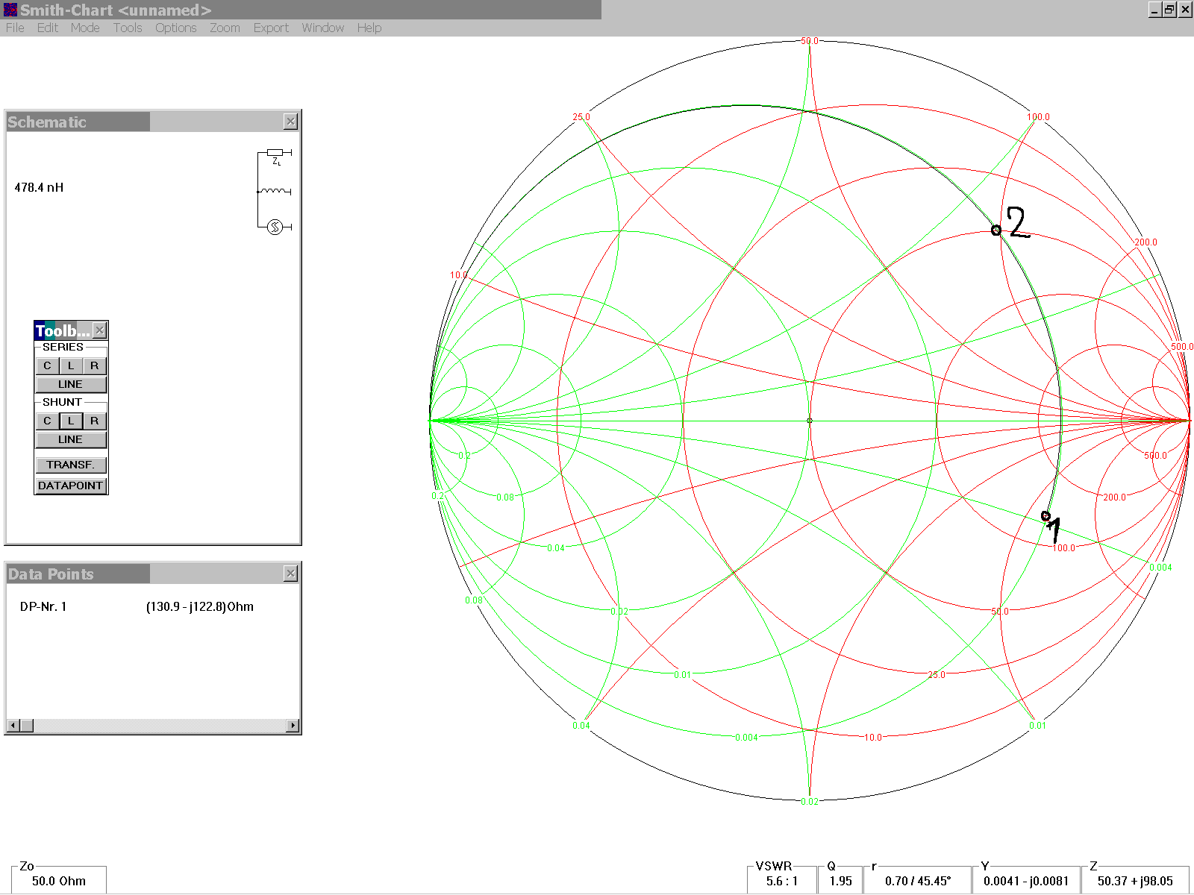Insert a shunt LINE element

pos(71,439)
